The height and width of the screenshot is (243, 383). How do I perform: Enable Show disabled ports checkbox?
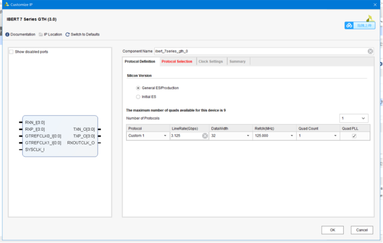(11, 52)
